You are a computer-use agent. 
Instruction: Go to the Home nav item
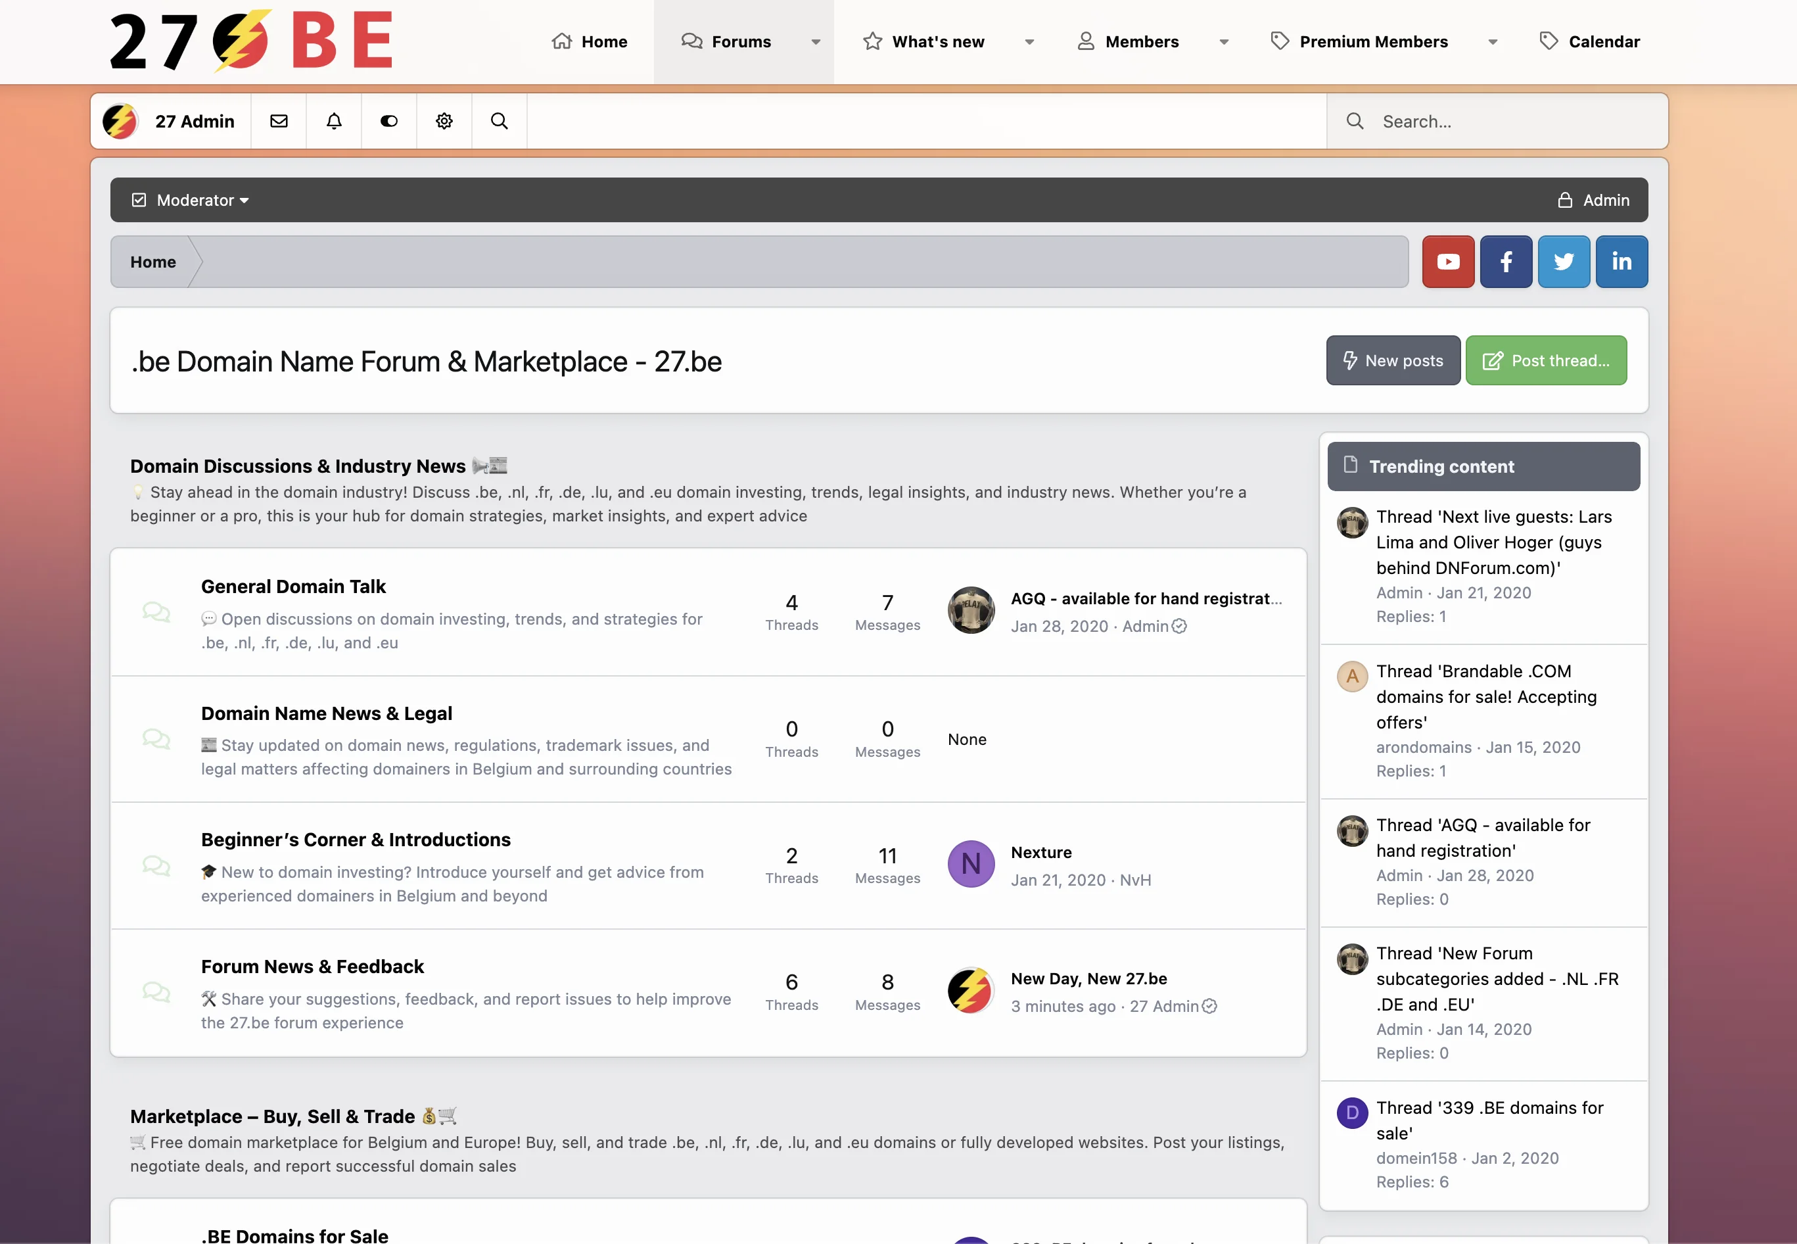click(589, 42)
